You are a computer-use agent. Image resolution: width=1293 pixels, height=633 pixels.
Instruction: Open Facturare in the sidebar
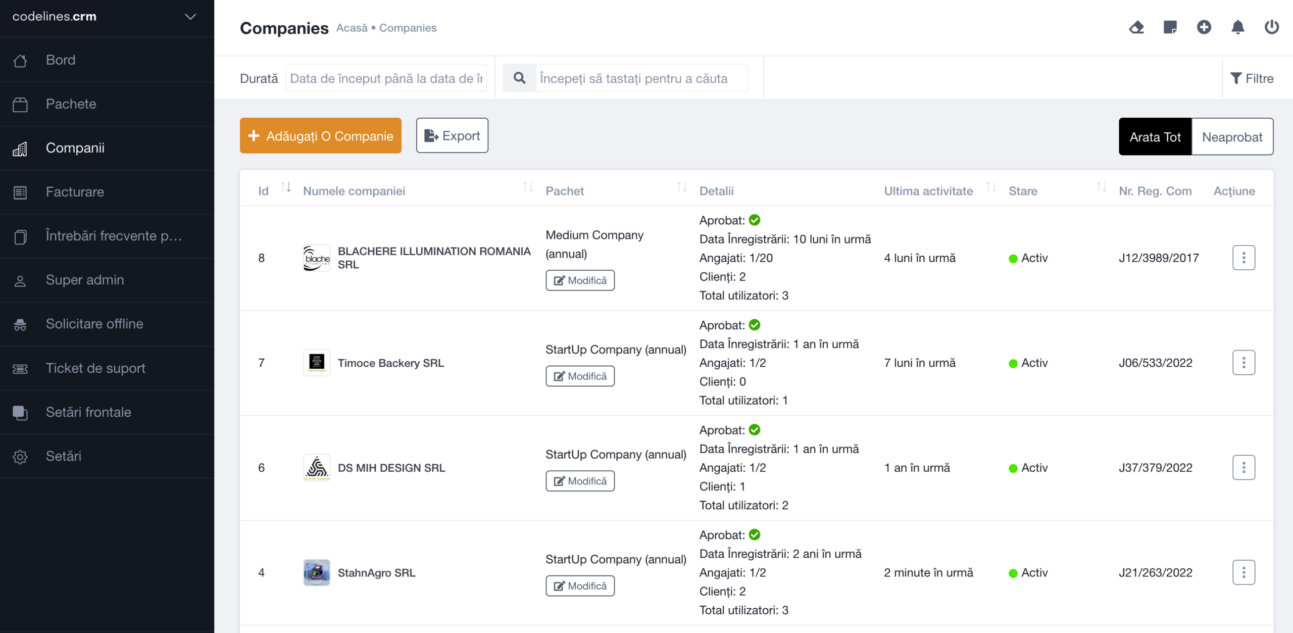[75, 192]
